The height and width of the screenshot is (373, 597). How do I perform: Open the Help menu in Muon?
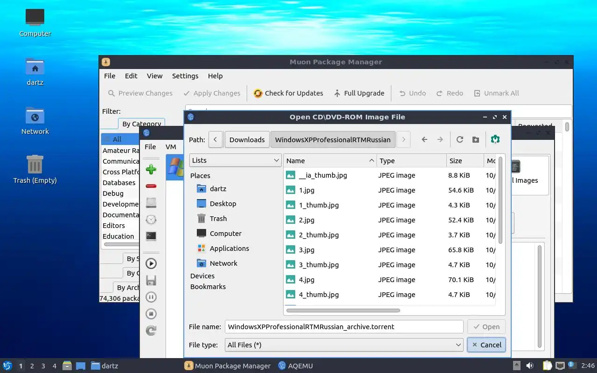point(215,76)
